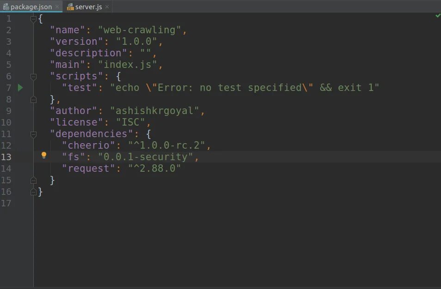This screenshot has height=289, width=441.
Task: Click the "0.0.1-security" version string
Action: pyautogui.click(x=146, y=157)
